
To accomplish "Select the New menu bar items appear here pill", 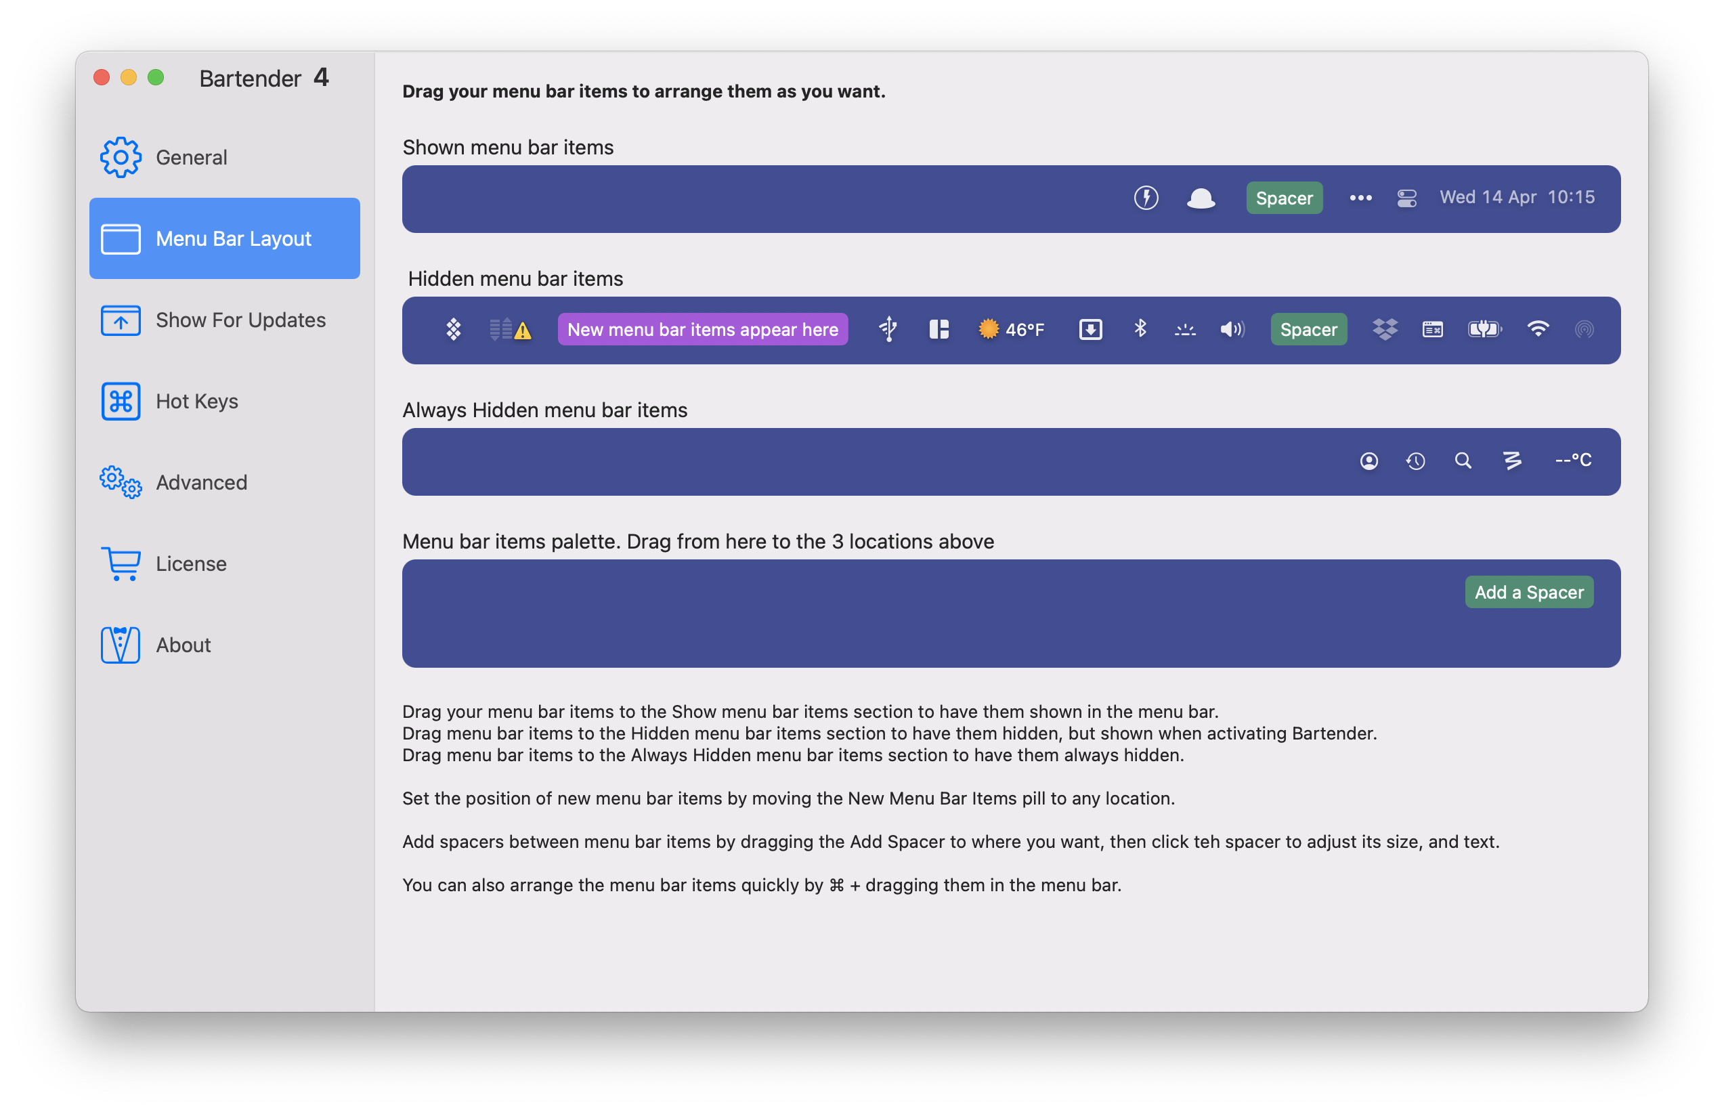I will coord(702,328).
